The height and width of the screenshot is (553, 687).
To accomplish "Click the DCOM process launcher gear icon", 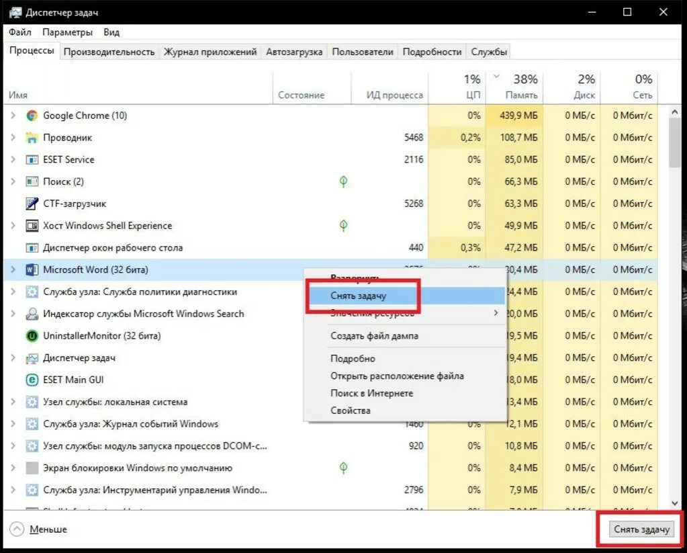I will coord(32,446).
